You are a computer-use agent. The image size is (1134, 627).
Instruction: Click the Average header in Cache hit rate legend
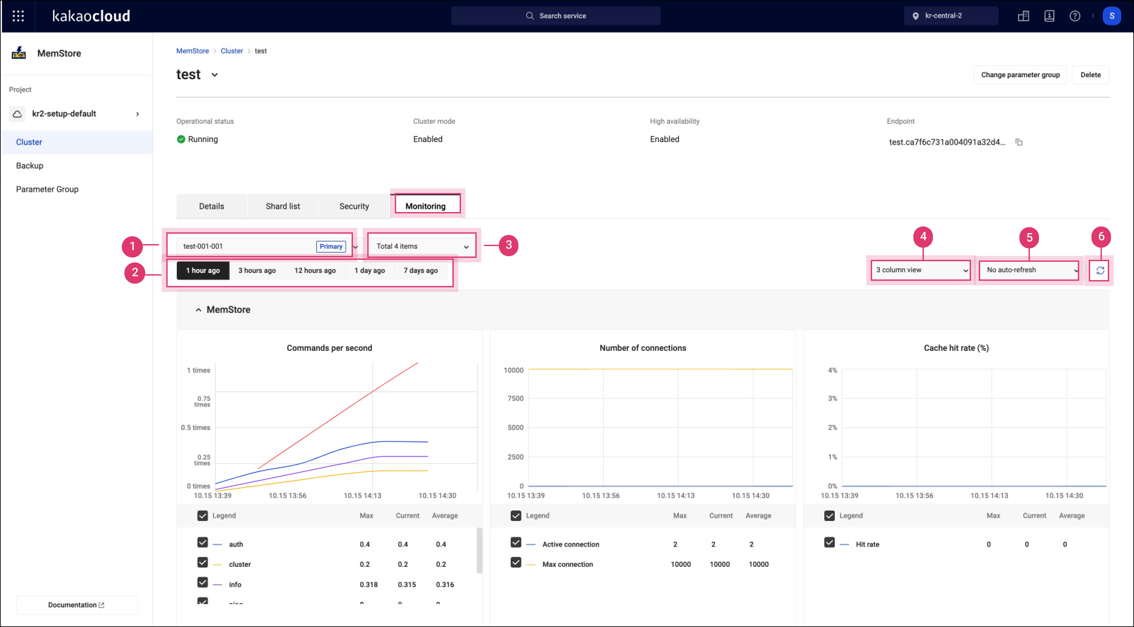1071,516
